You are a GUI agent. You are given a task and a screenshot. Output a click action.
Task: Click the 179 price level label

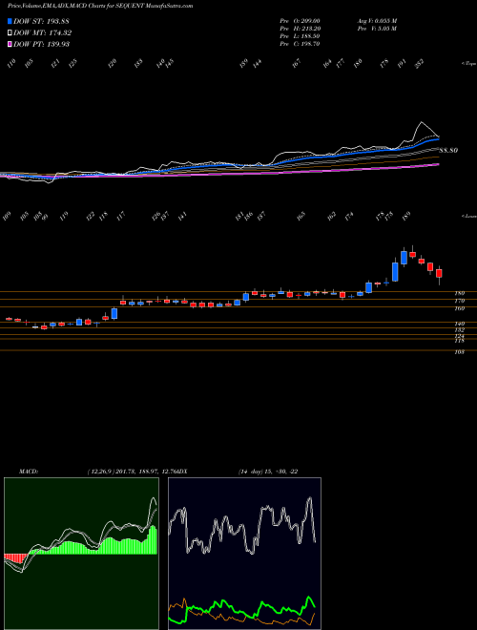[x=459, y=301]
